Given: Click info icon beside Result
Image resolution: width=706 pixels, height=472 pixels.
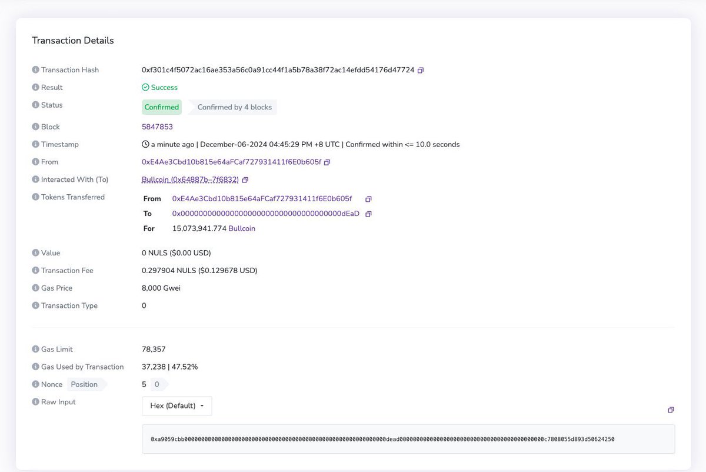Looking at the screenshot, I should click(x=35, y=88).
